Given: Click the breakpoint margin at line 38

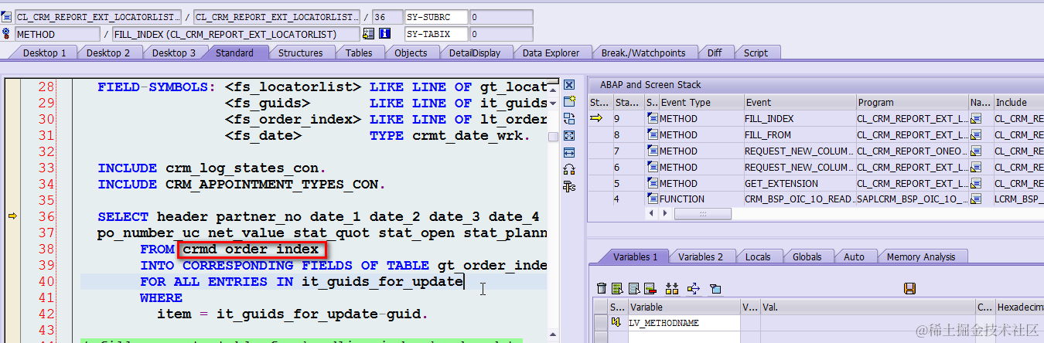Looking at the screenshot, I should click(x=12, y=249).
